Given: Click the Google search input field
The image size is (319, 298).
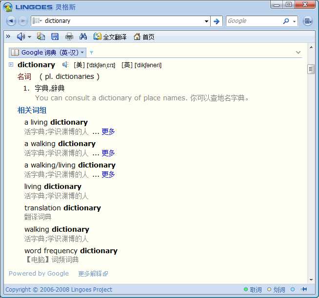Looking at the screenshot, I should [254, 21].
